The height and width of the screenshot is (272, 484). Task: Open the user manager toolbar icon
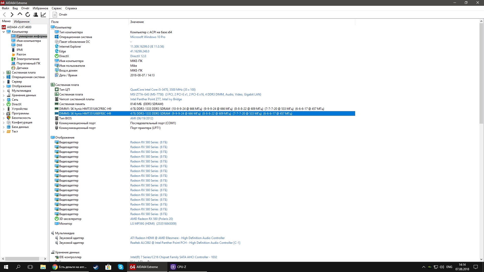pos(36,15)
